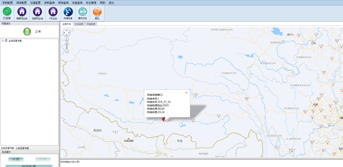Open the 参数查询 menu
The width and height of the screenshot is (343, 167).
49,3
